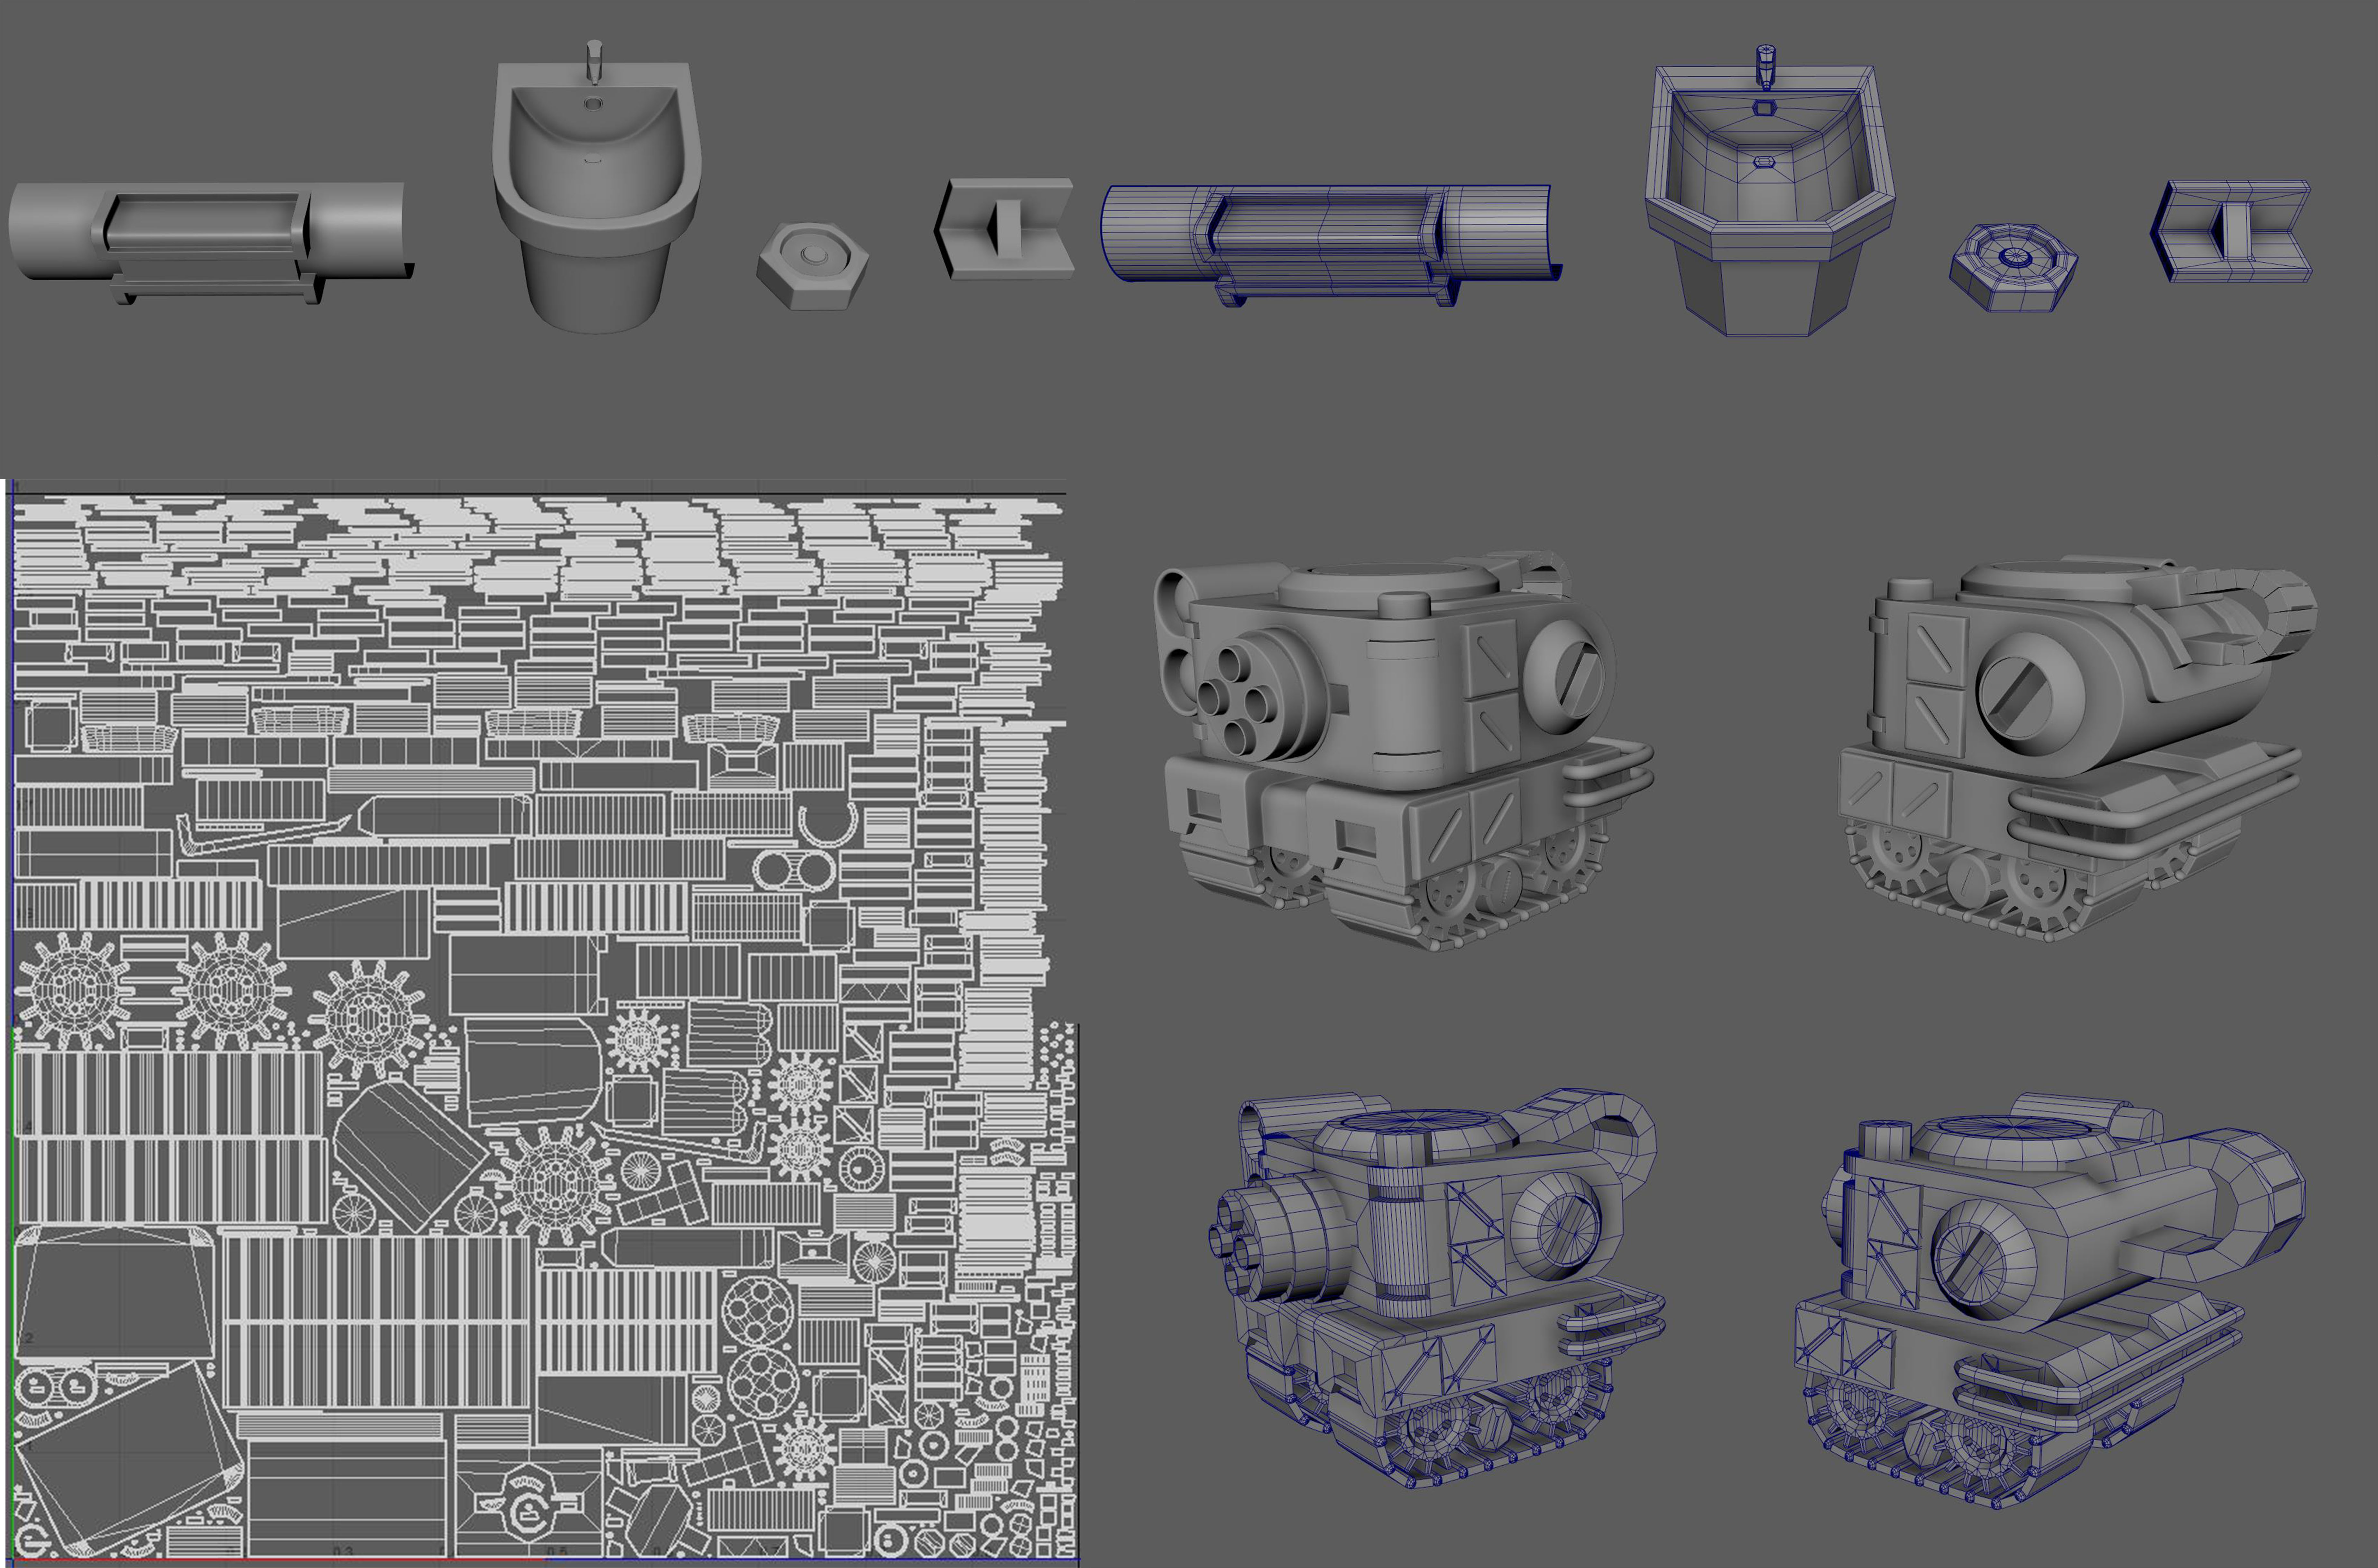Select the wireframe sink basin model

[x=1770, y=190]
